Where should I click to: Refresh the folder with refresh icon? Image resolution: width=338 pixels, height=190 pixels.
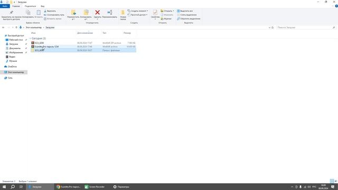click(x=273, y=27)
